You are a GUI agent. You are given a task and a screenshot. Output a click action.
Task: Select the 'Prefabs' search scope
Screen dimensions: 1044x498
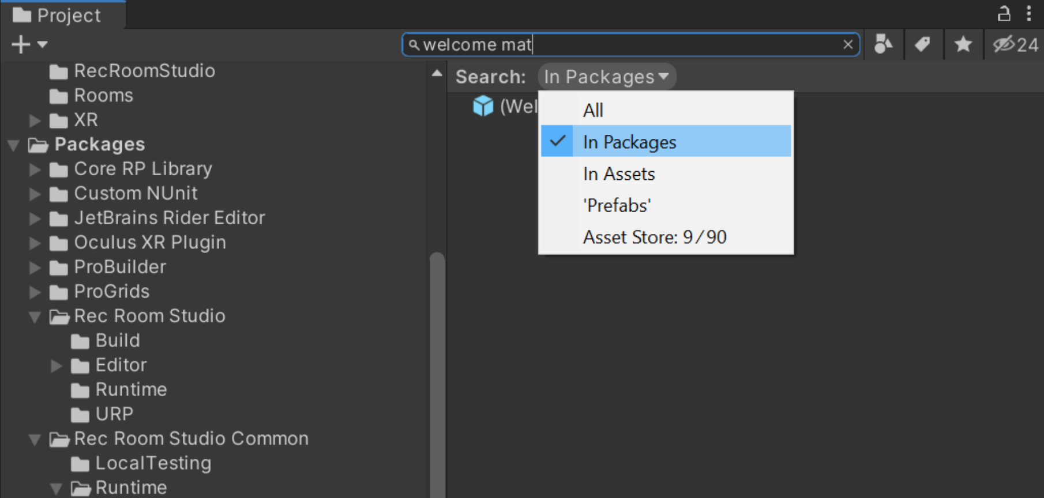pyautogui.click(x=617, y=206)
